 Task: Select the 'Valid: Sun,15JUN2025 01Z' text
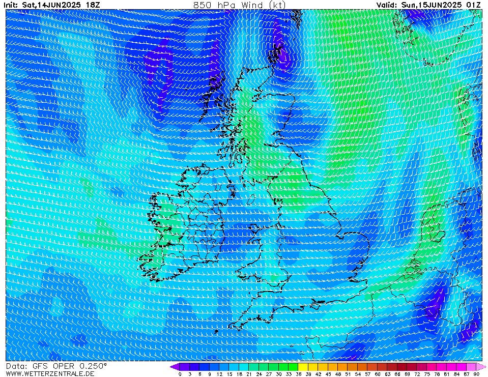(428, 5)
